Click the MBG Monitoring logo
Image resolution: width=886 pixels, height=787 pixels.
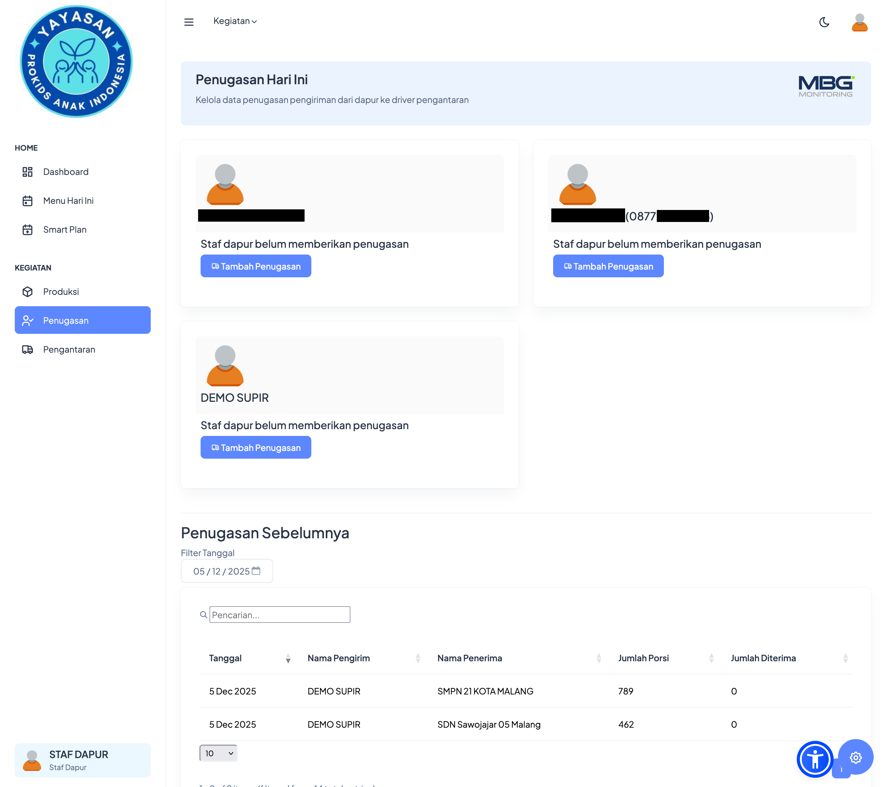pyautogui.click(x=826, y=86)
